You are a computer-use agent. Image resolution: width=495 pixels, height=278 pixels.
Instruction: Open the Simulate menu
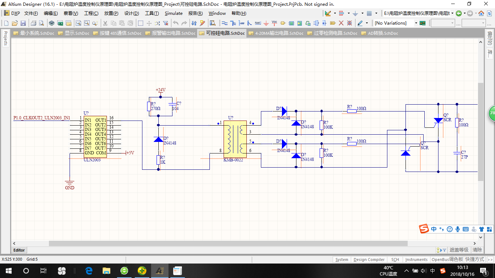point(174,13)
